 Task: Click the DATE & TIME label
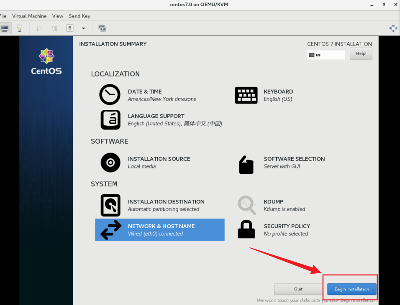click(145, 91)
